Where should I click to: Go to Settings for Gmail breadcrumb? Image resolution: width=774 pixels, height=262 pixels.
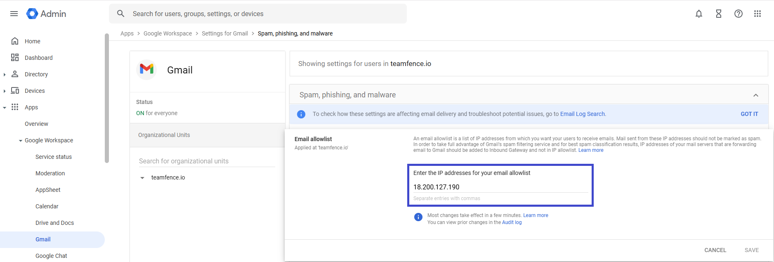click(224, 33)
